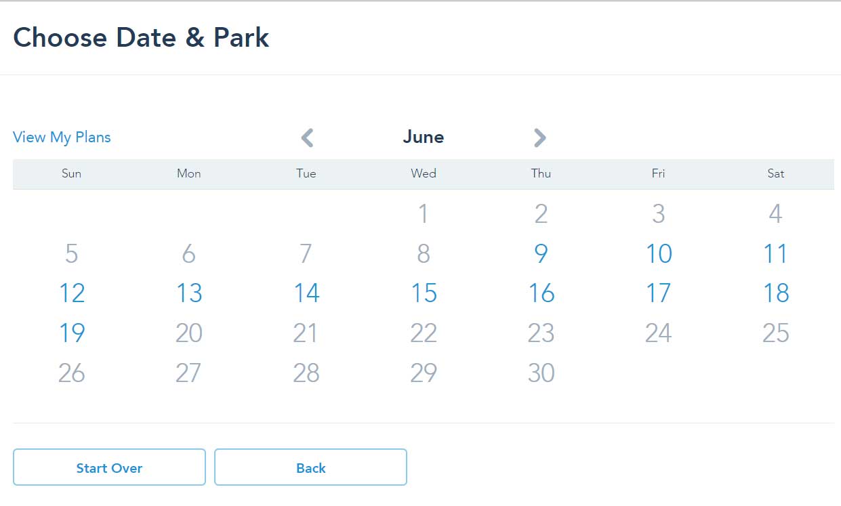Click the greyed-out date 5
Image resolution: width=841 pixels, height=506 pixels.
point(72,254)
